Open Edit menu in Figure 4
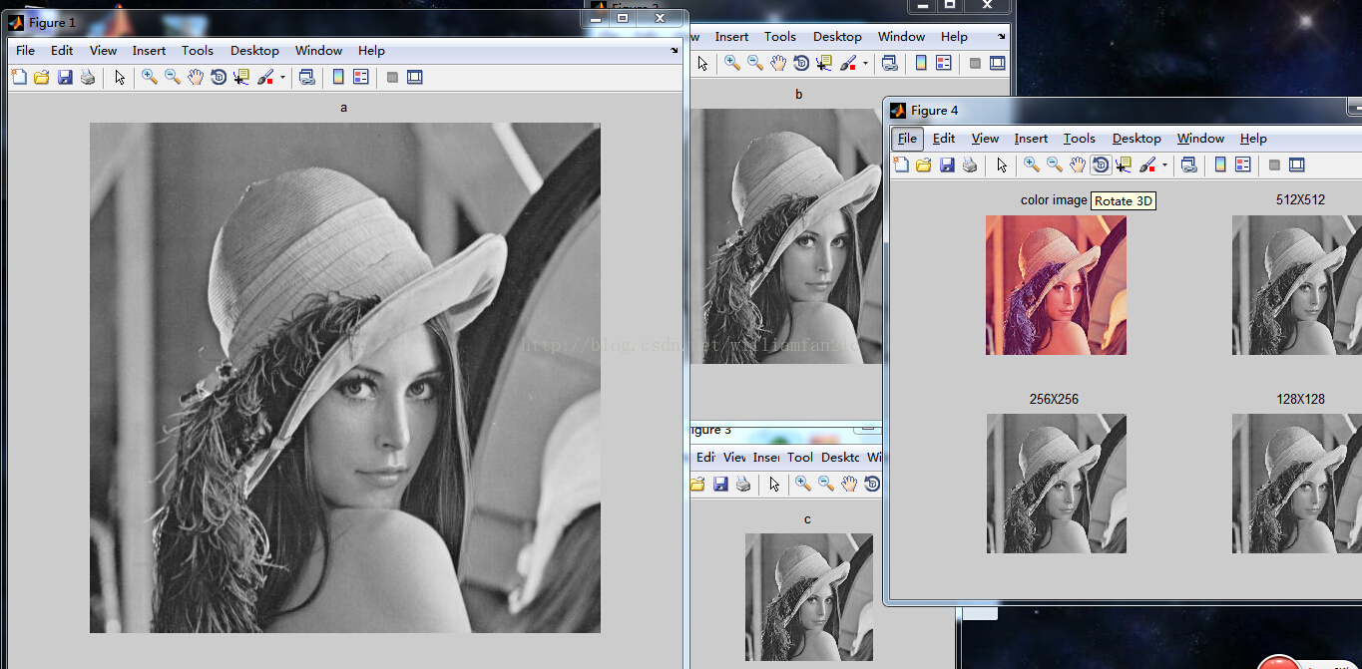The image size is (1362, 669). pyautogui.click(x=944, y=139)
